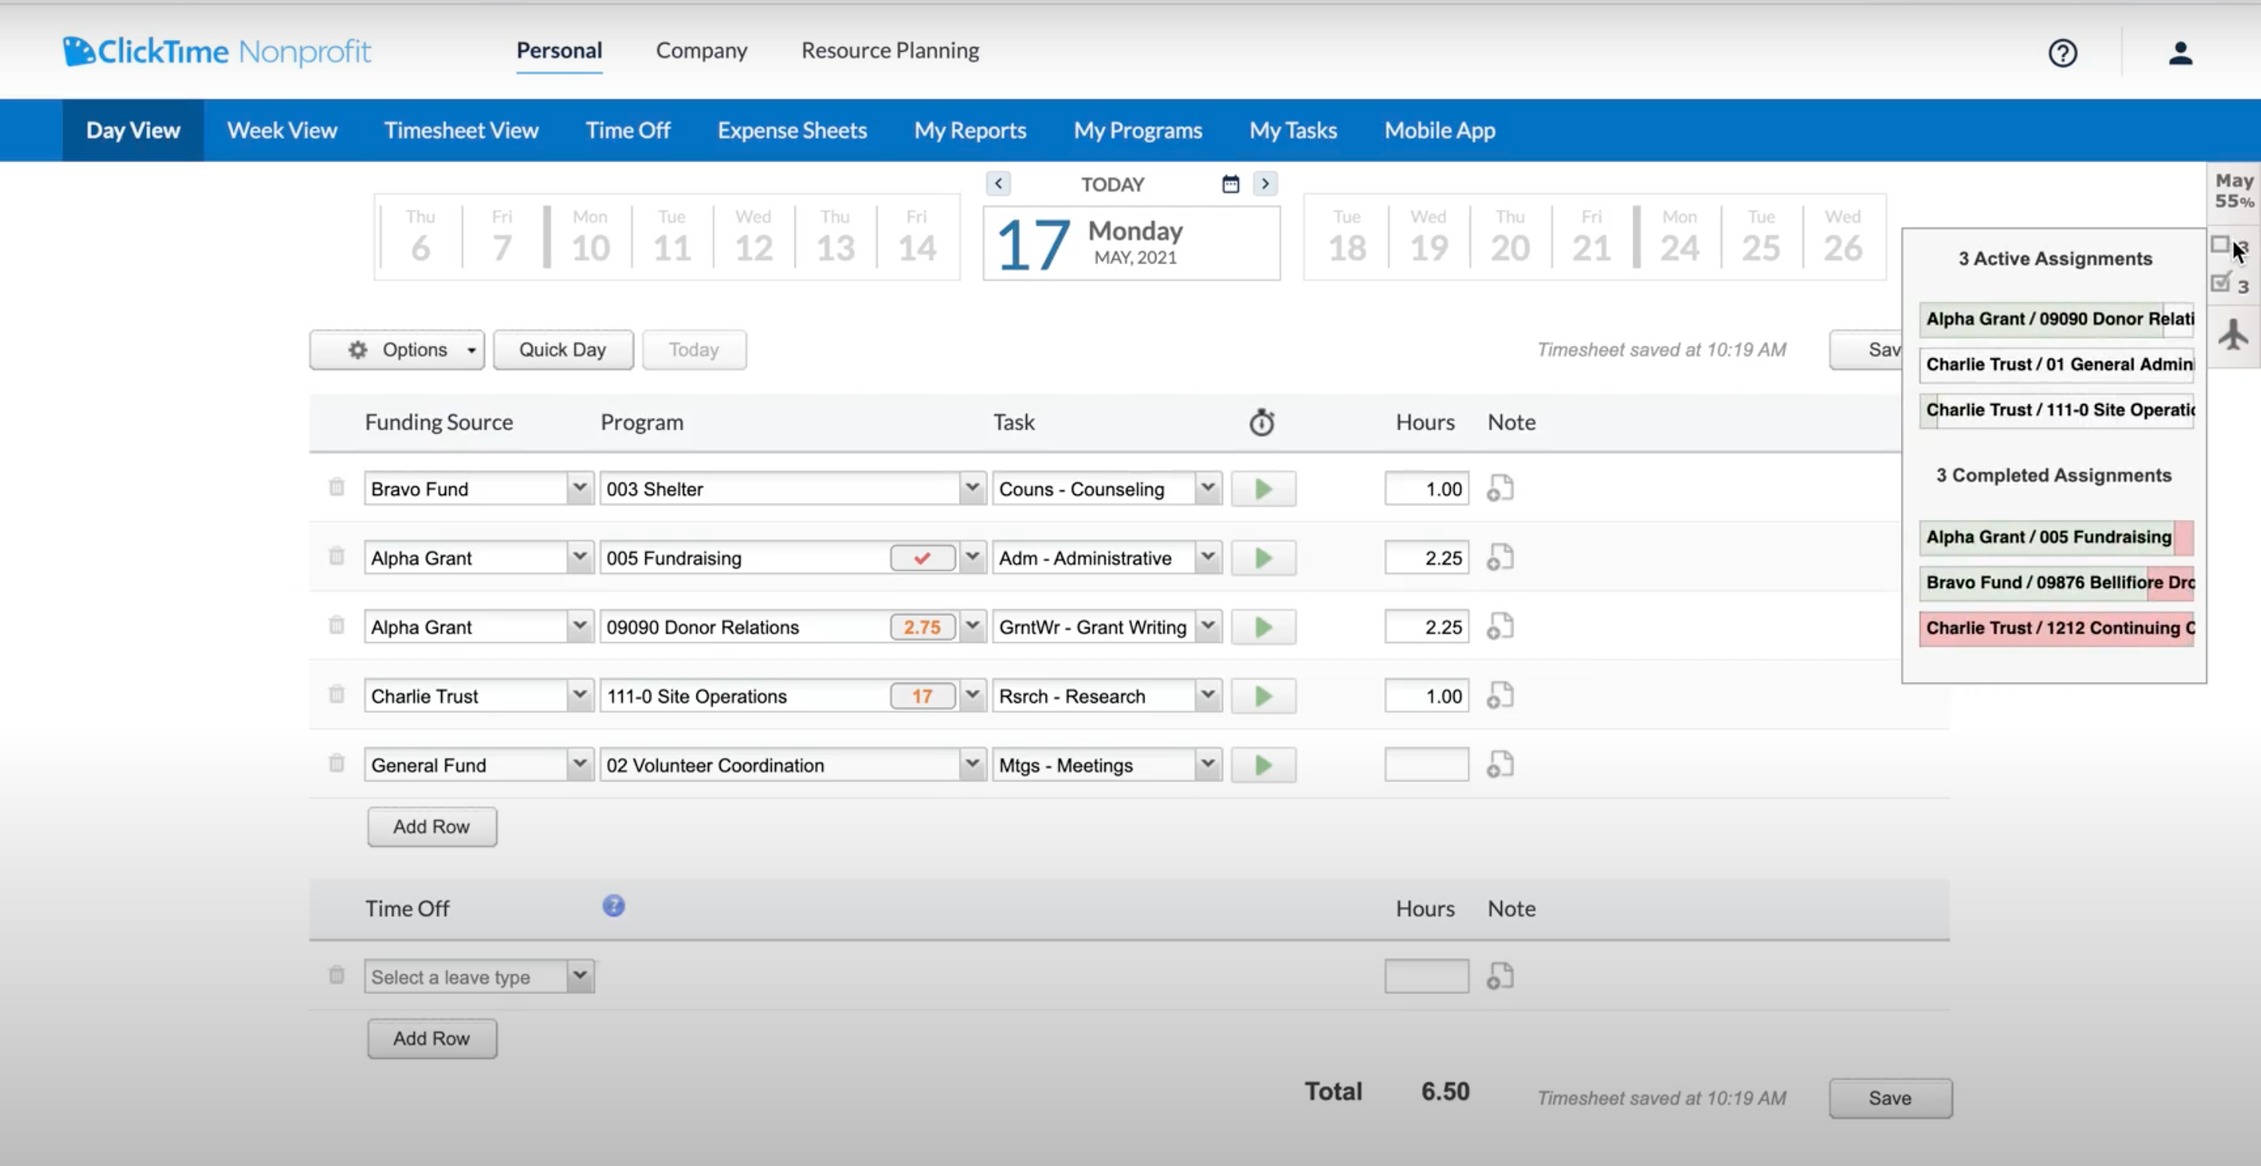Toggle the active assignments checkbox icon
Screen dimensions: 2261x1166
click(x=2221, y=246)
